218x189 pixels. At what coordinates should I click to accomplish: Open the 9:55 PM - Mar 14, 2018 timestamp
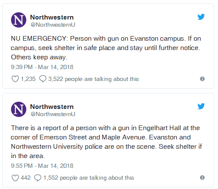click(x=42, y=166)
